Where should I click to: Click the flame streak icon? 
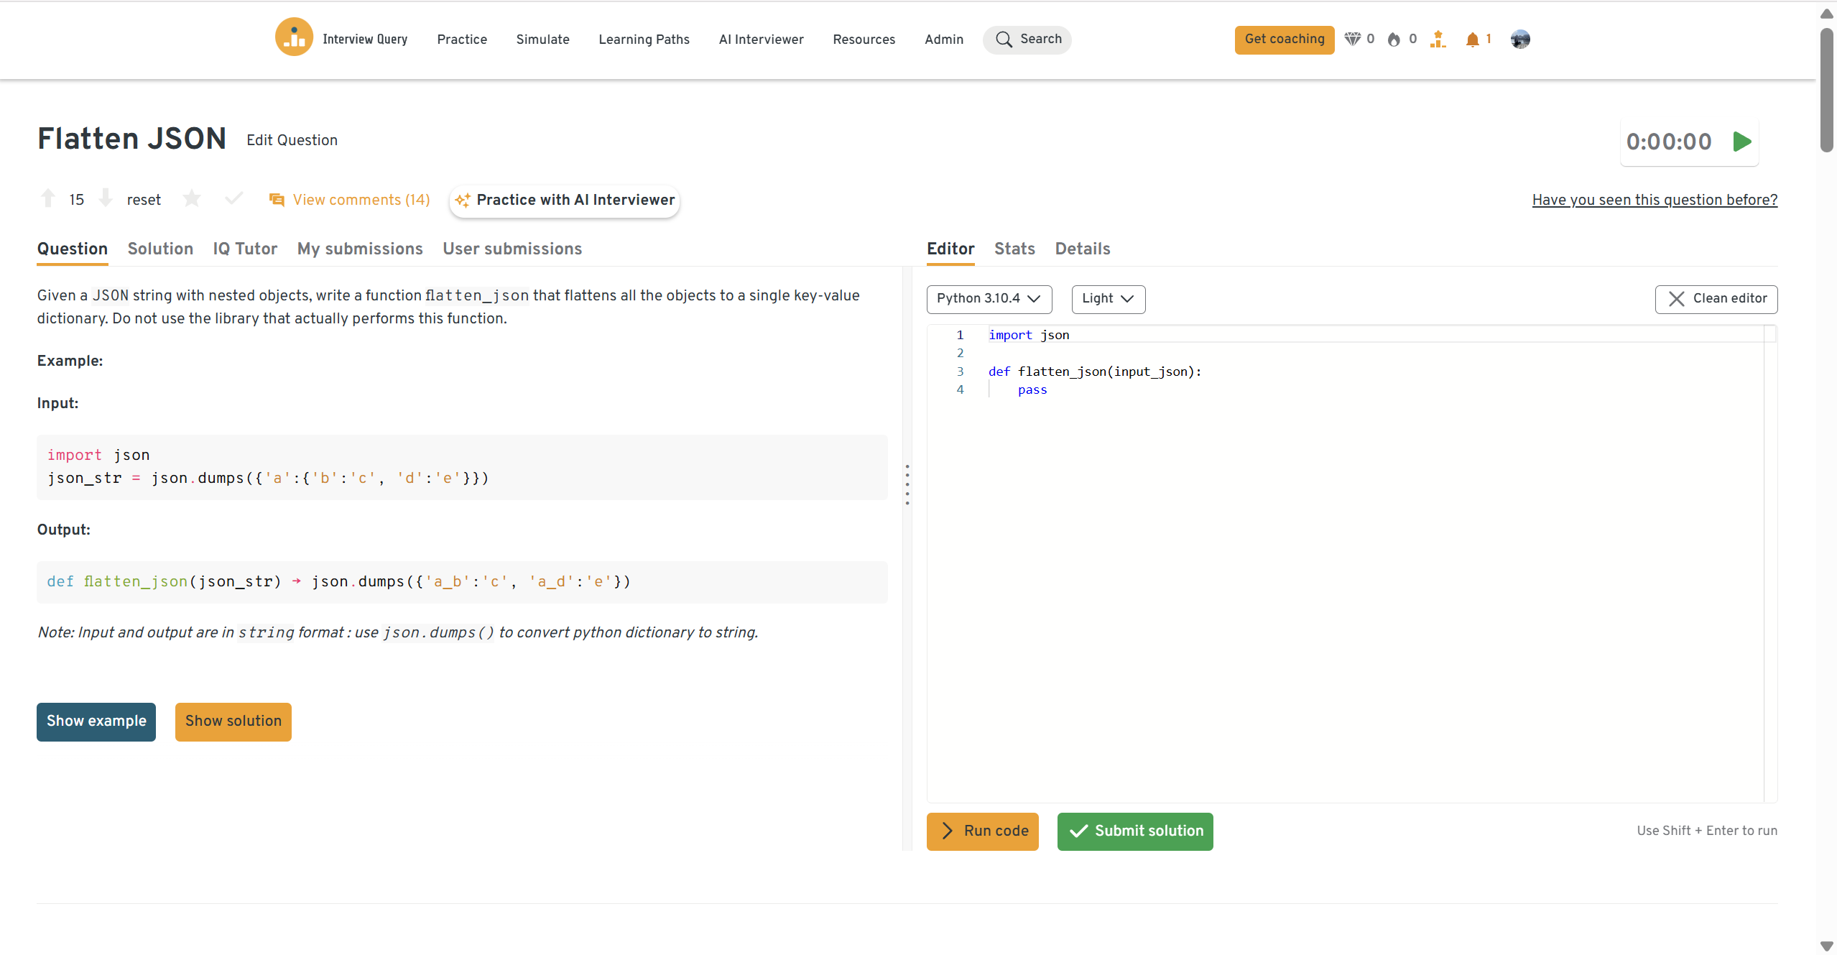[1394, 40]
